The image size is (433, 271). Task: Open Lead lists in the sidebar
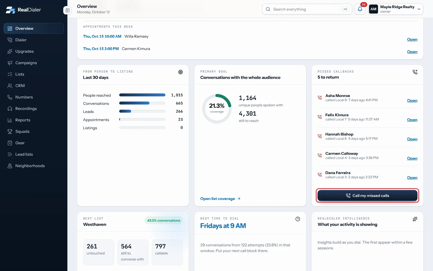(x=34, y=154)
